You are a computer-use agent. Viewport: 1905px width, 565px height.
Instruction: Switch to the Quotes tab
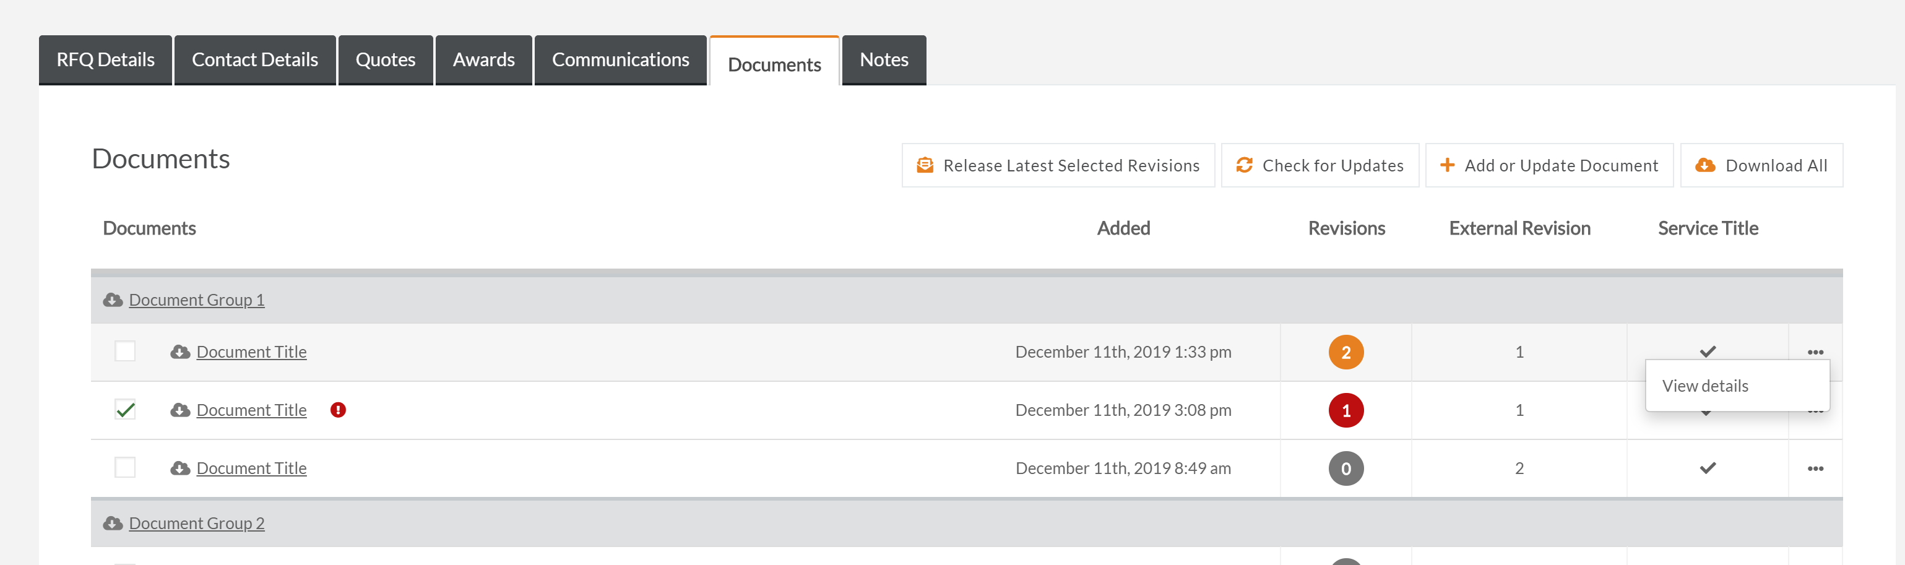pyautogui.click(x=386, y=59)
